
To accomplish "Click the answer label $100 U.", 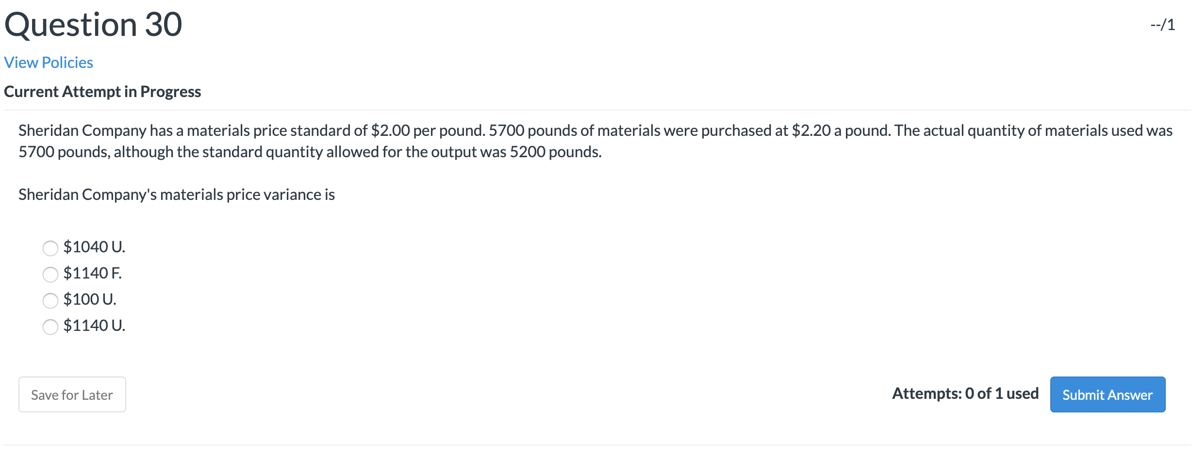I will (x=90, y=299).
